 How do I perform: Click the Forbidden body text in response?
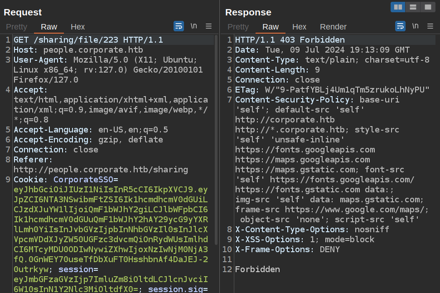coord(257,269)
